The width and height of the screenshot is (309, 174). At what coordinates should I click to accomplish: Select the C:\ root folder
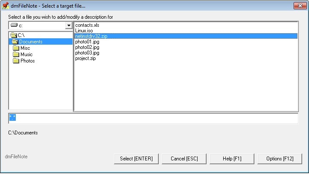pyautogui.click(x=21, y=35)
